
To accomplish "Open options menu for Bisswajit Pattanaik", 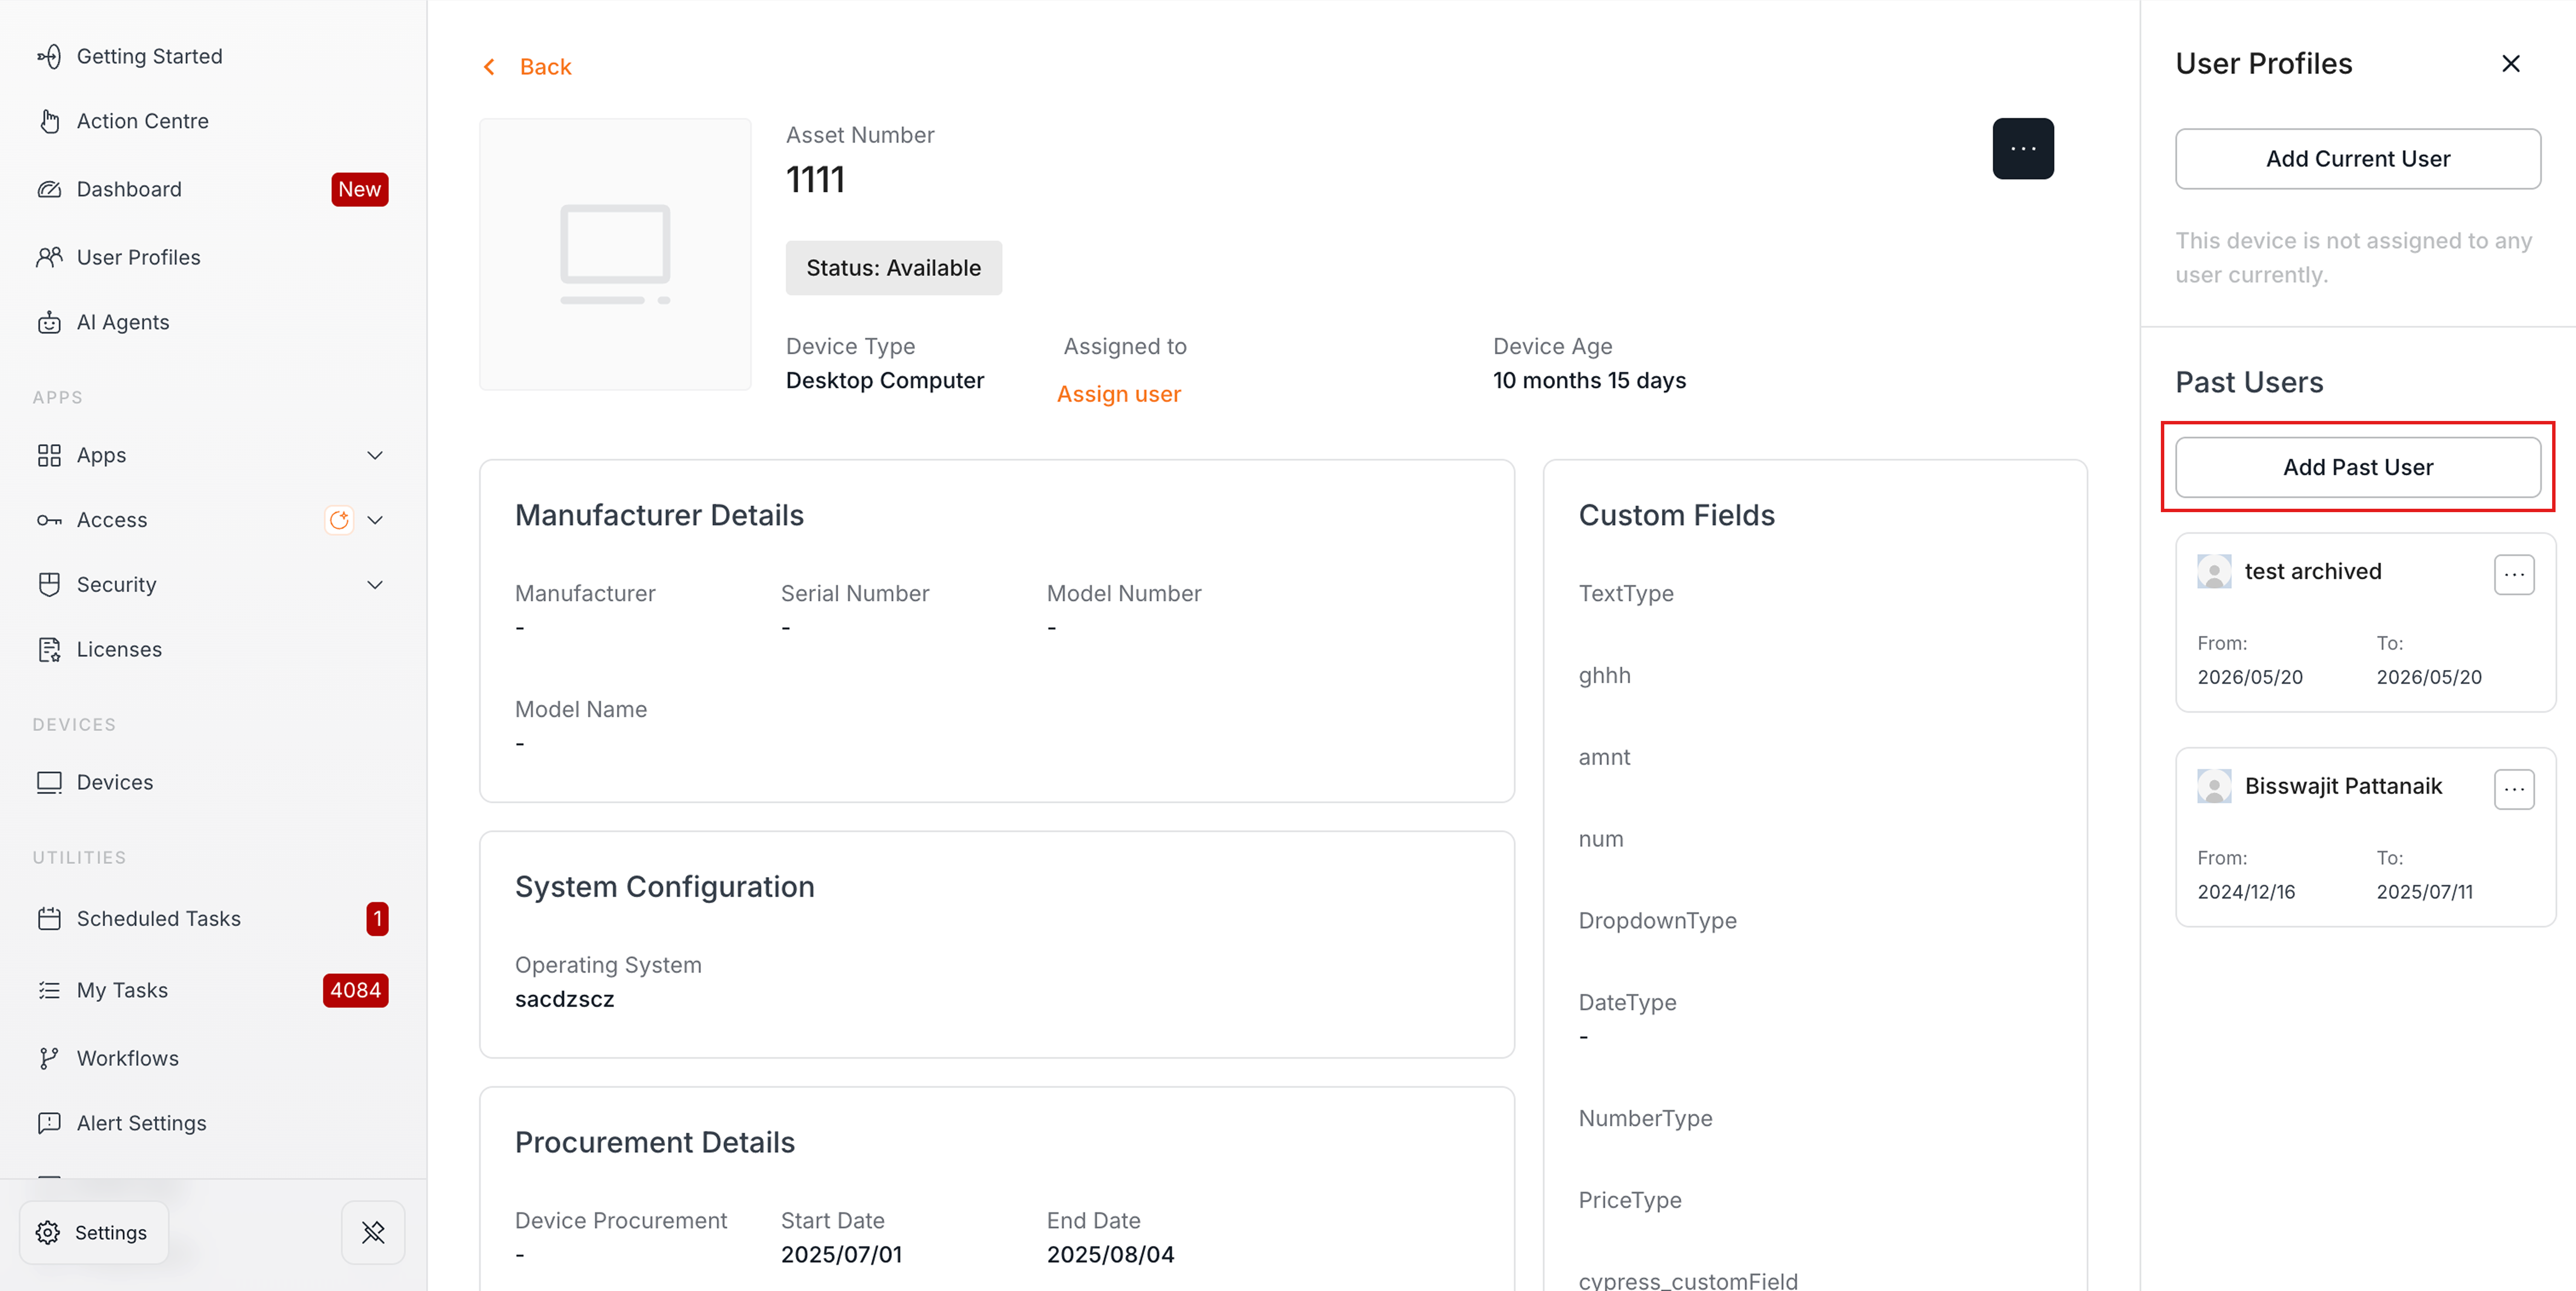I will pyautogui.click(x=2514, y=789).
